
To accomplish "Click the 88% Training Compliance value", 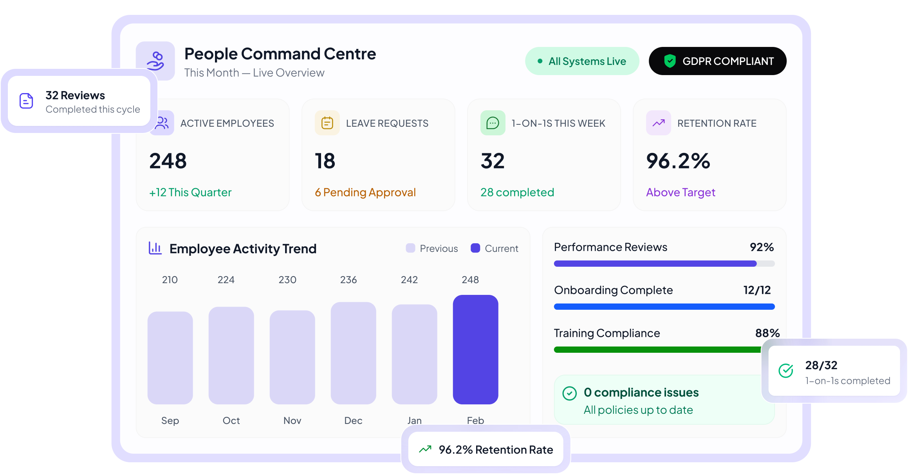I will click(x=767, y=333).
